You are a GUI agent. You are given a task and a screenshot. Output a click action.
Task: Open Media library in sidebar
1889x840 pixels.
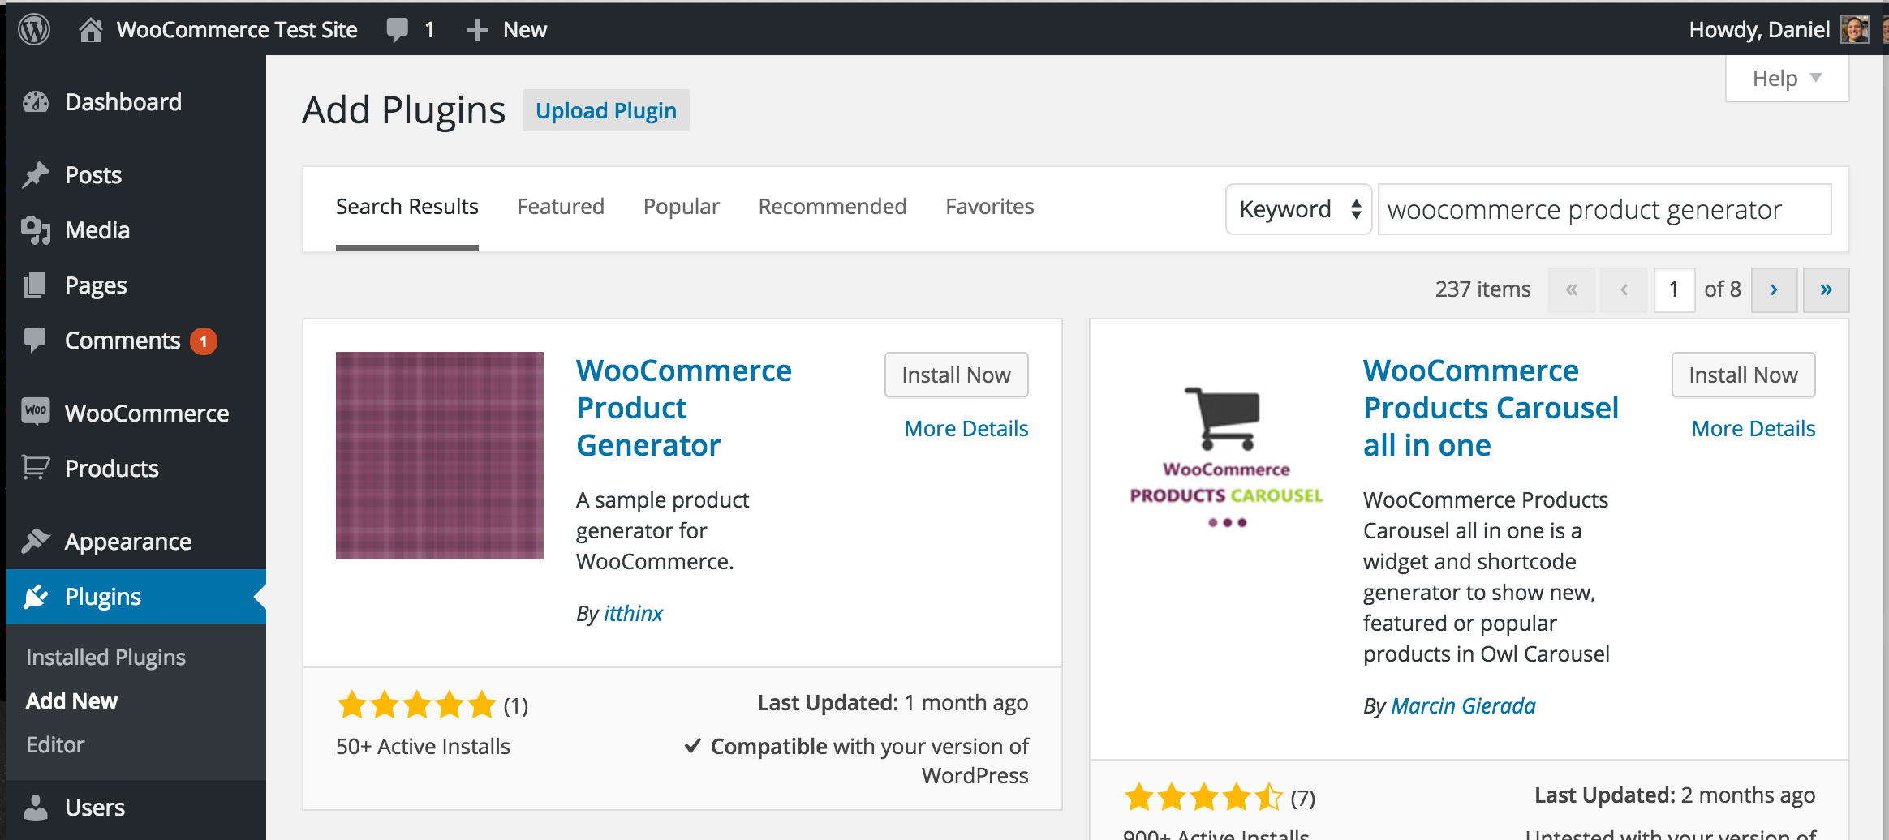(97, 230)
